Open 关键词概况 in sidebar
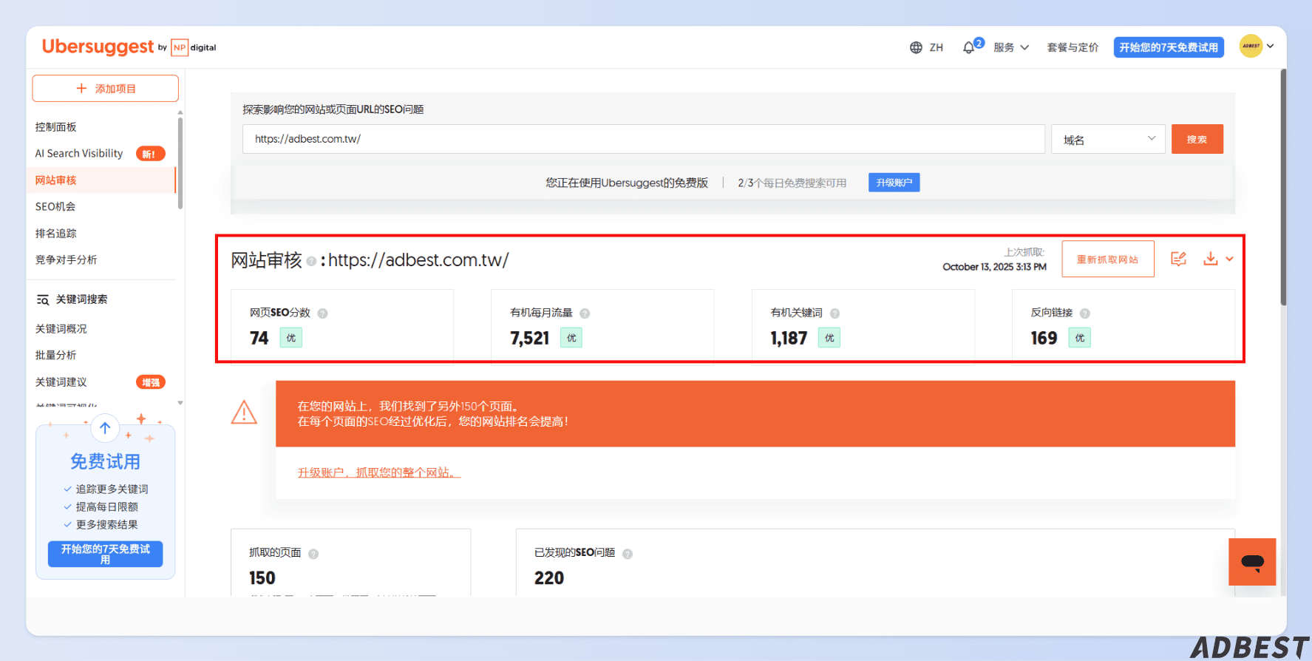 pyautogui.click(x=61, y=329)
